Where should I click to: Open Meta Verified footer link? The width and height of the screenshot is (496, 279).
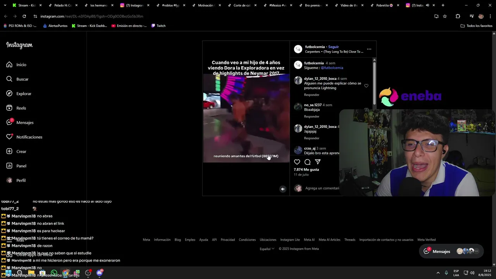click(426, 240)
